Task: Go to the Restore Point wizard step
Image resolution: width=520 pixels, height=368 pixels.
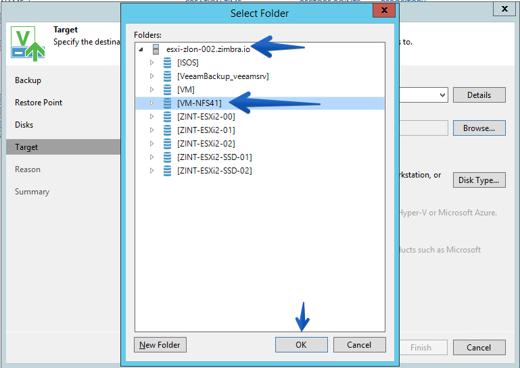Action: tap(39, 103)
